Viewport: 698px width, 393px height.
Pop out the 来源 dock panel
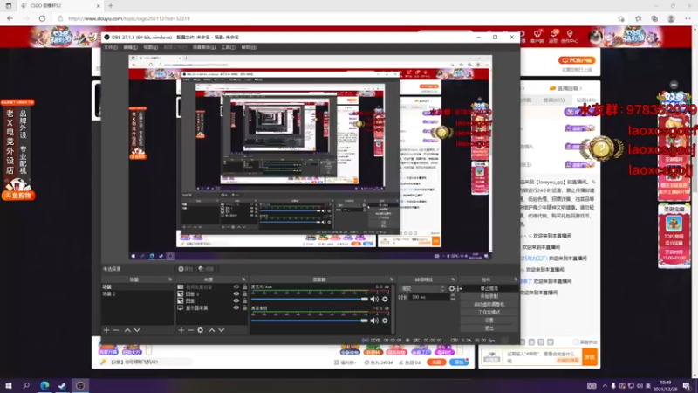[243, 279]
